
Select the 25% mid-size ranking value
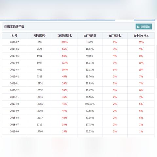[141, 42]
